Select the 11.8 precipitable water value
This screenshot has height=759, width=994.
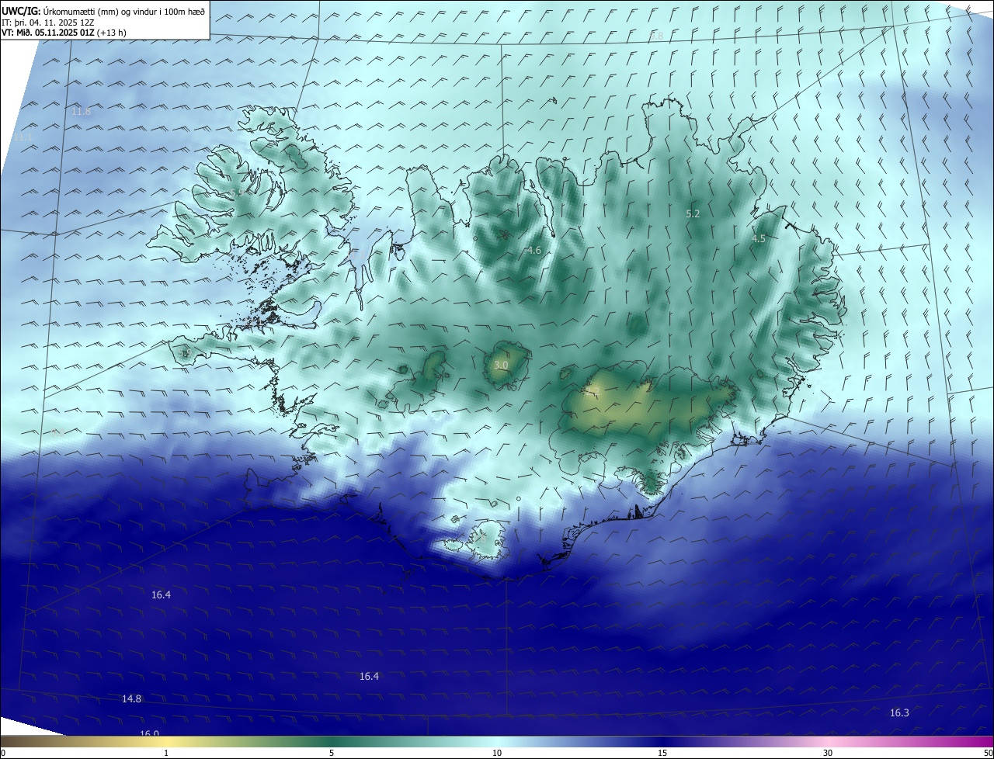pyautogui.click(x=81, y=112)
